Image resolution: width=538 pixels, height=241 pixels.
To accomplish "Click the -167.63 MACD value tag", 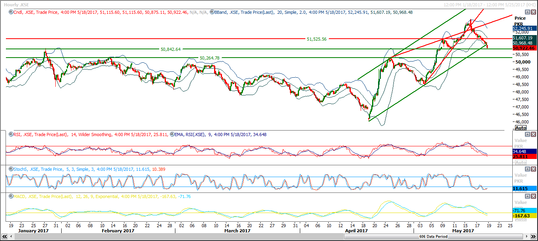I will pyautogui.click(x=525, y=216).
